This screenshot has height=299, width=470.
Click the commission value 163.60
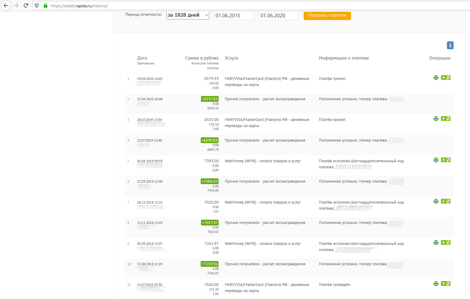point(214,83)
